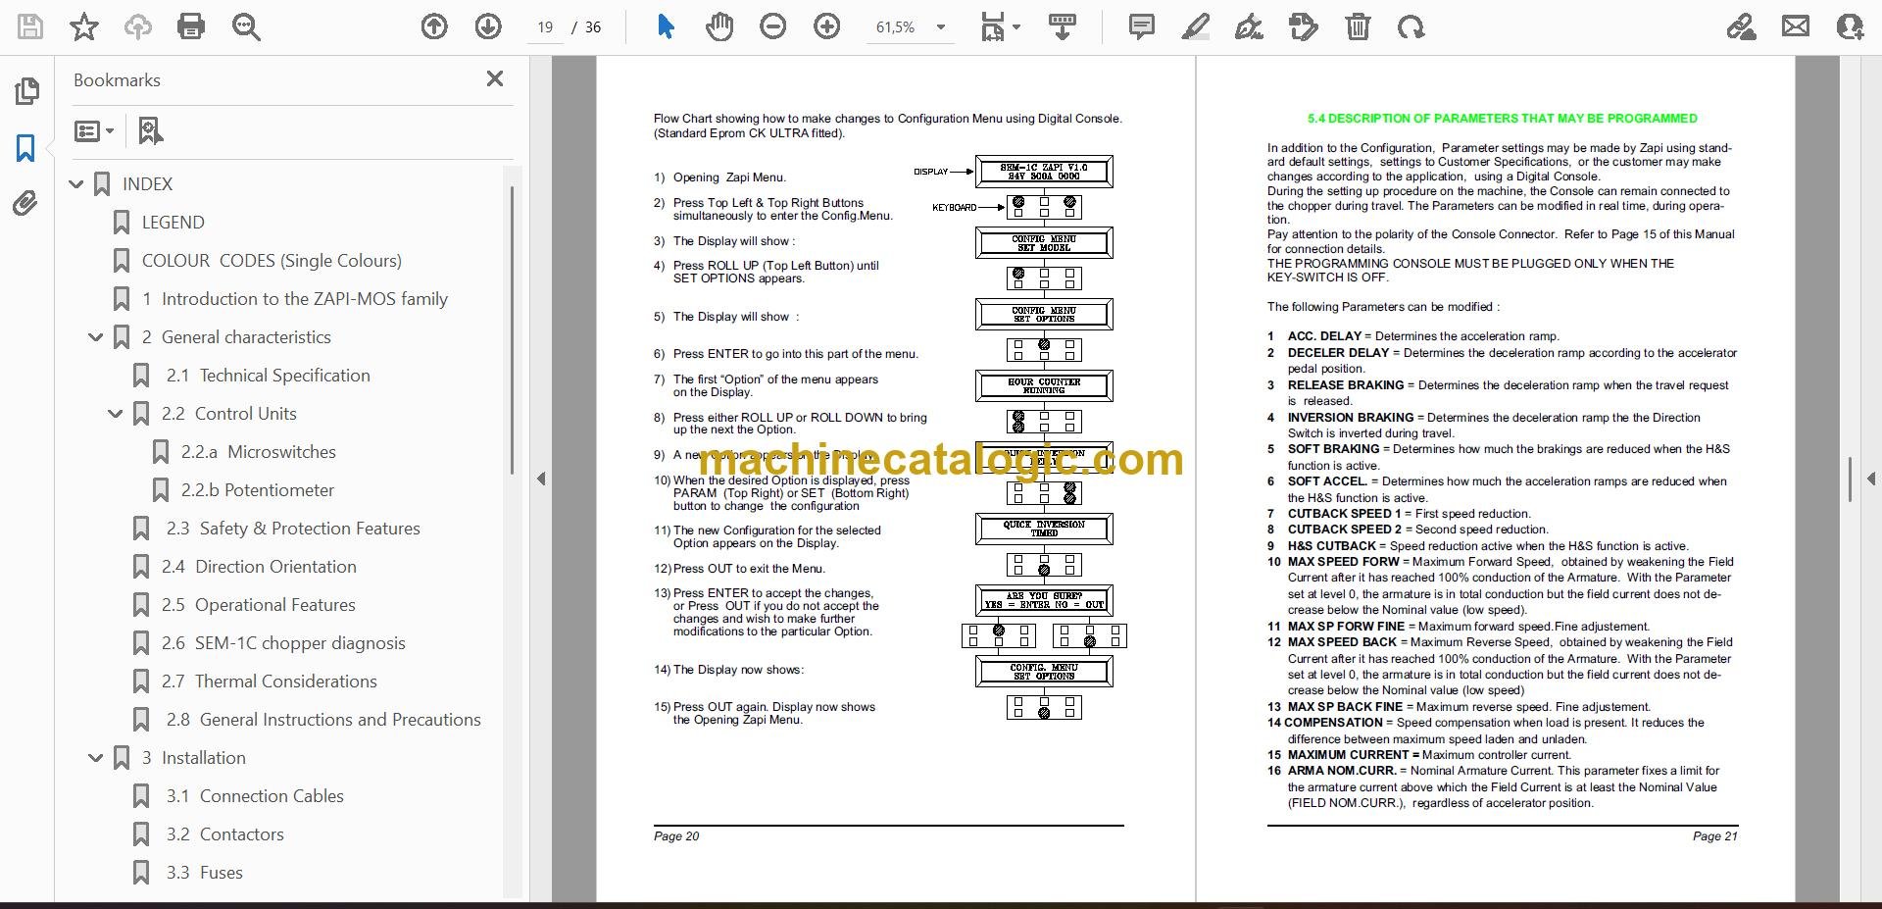Open the 2.7 Thermal Considerations bookmark
The height and width of the screenshot is (909, 1882).
(270, 682)
